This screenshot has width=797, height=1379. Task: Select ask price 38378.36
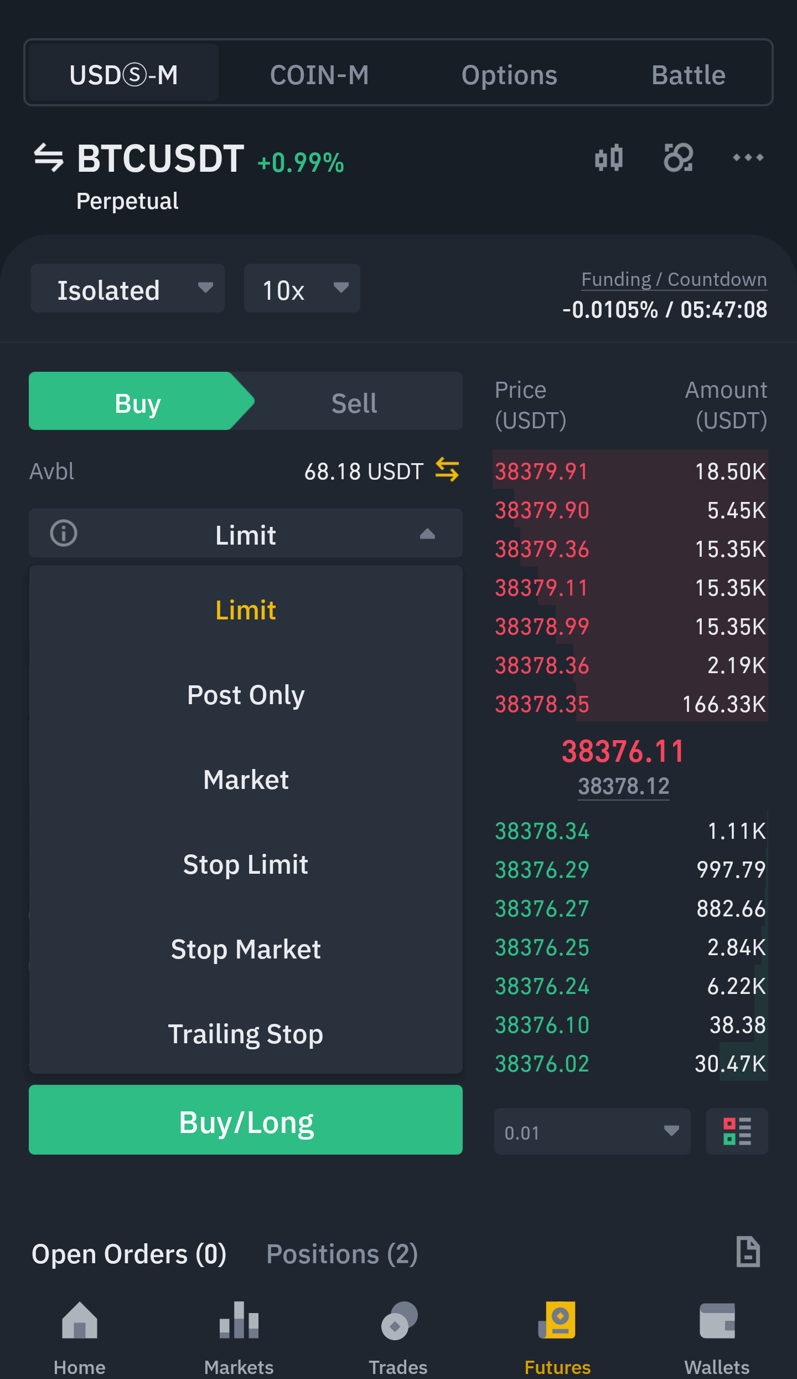[x=542, y=665]
